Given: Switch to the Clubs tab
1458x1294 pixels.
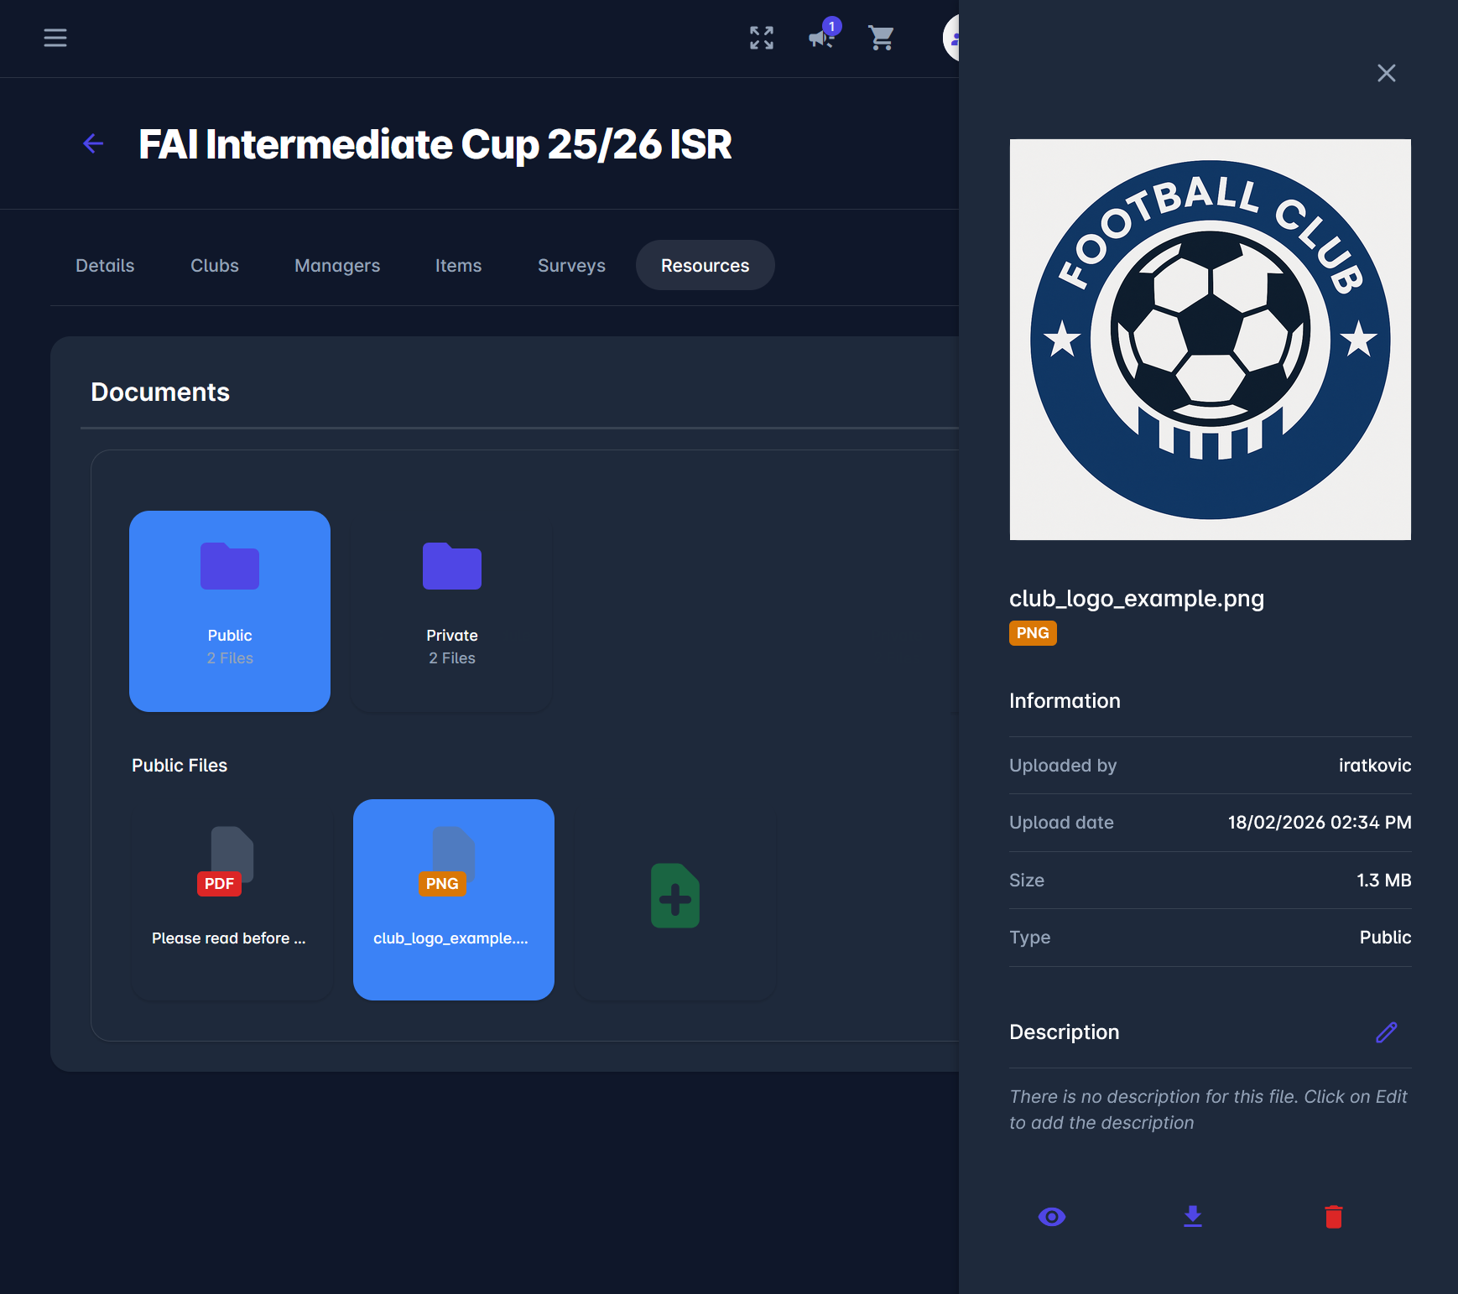Looking at the screenshot, I should click(x=215, y=266).
